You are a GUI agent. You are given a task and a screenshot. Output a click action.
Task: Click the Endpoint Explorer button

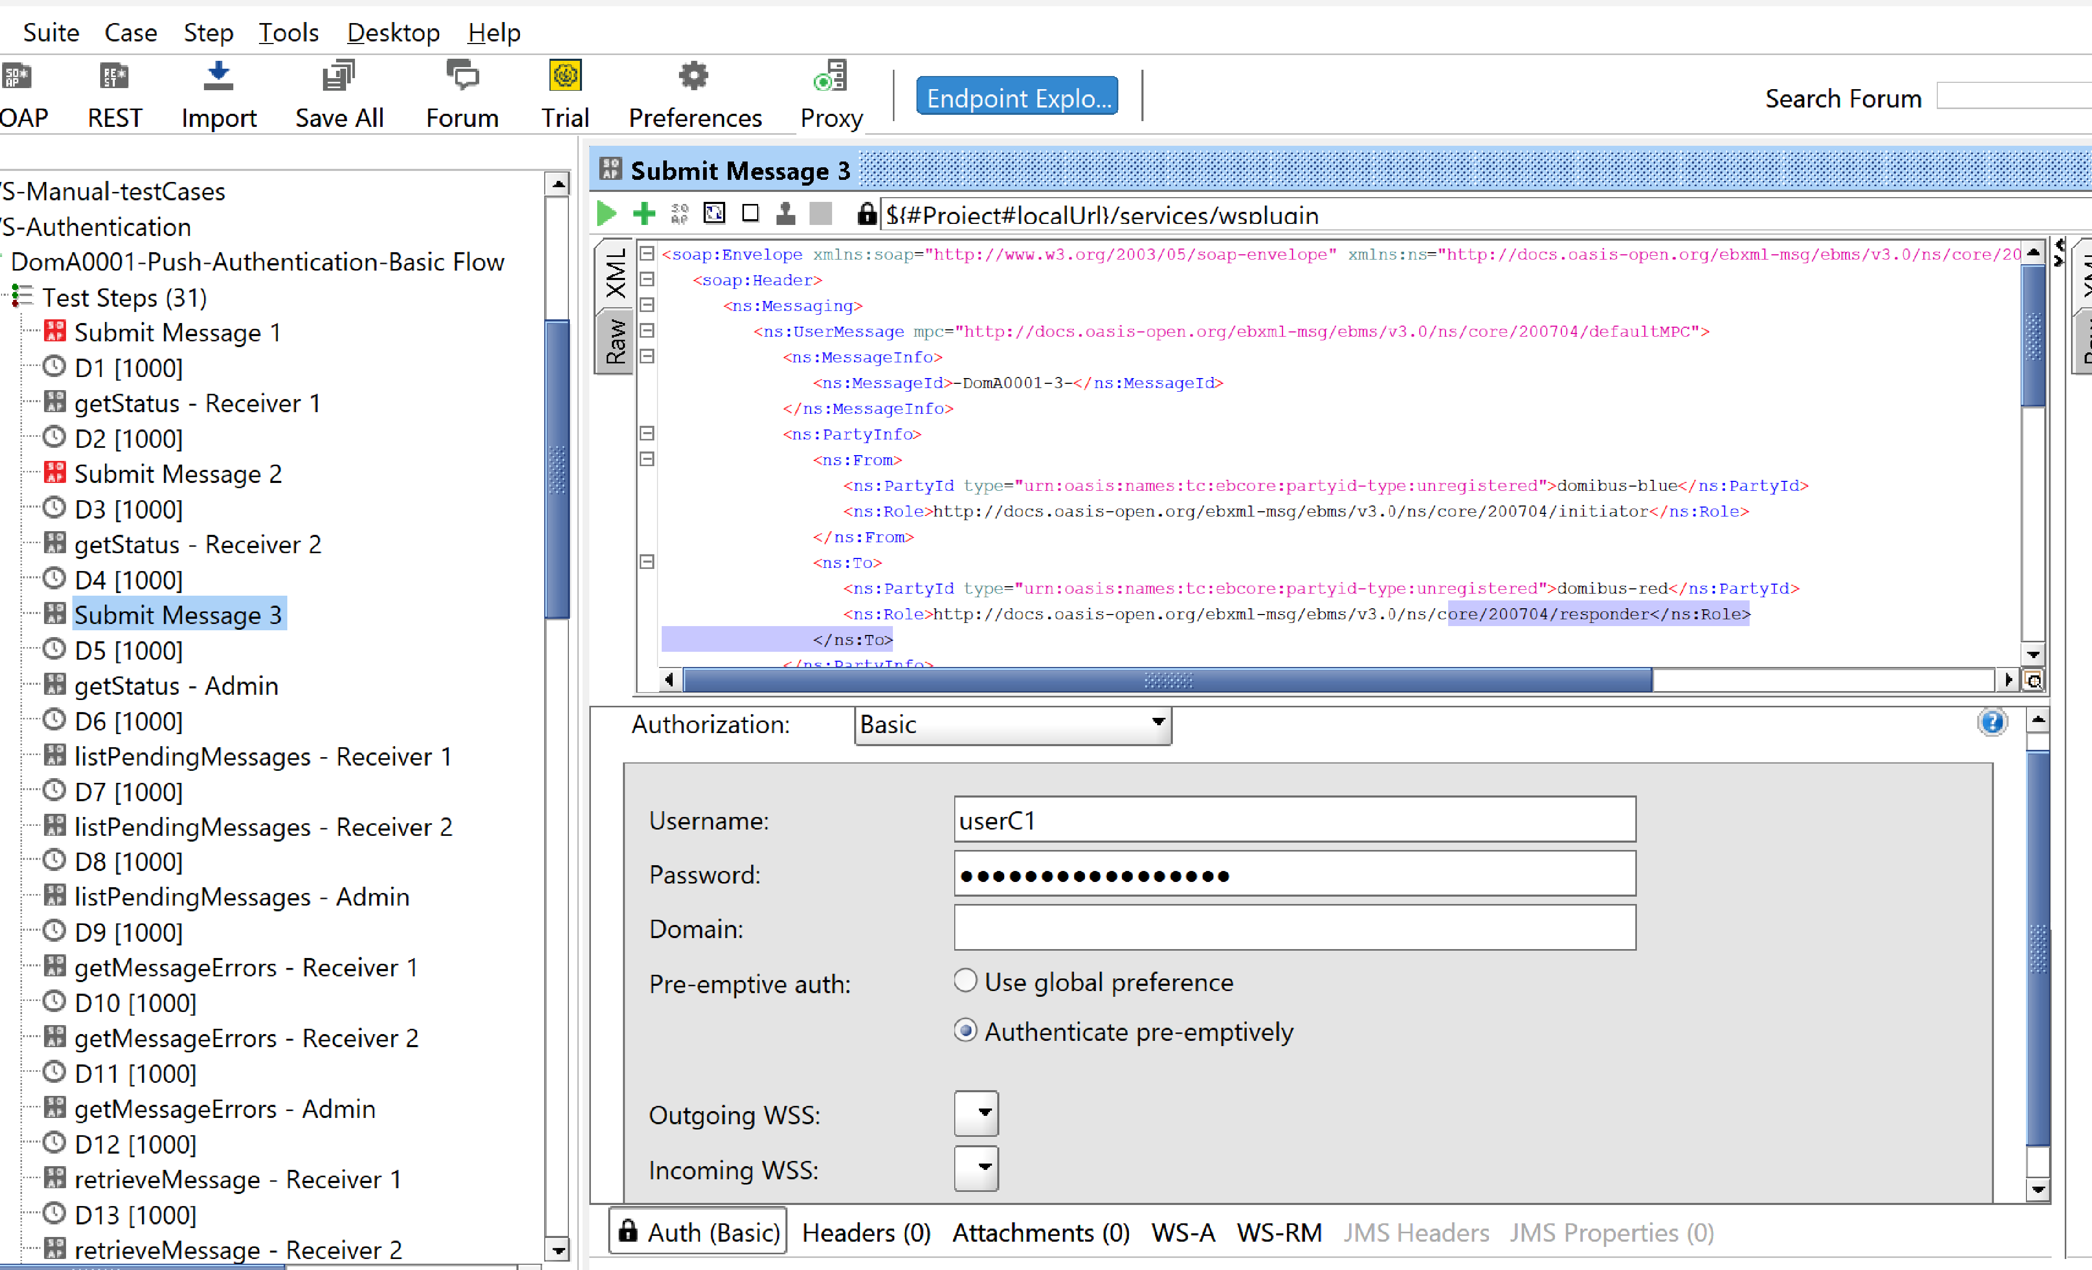point(1017,96)
